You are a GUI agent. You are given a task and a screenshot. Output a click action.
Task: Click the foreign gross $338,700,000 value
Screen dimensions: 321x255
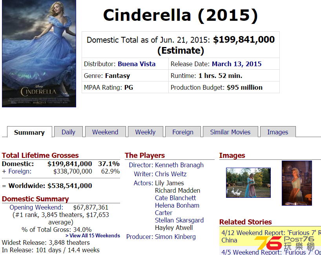click(x=73, y=171)
